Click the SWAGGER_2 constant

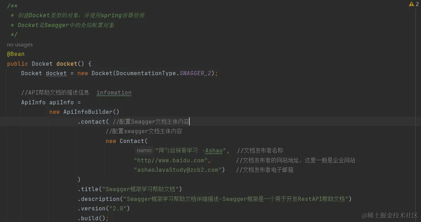click(x=195, y=73)
